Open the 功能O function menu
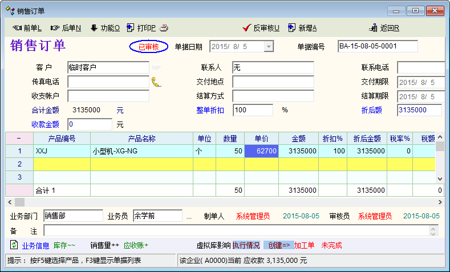 pyautogui.click(x=105, y=28)
